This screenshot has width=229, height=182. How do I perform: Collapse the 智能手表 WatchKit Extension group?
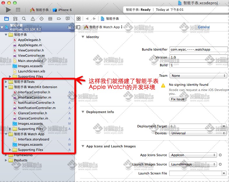6,87
